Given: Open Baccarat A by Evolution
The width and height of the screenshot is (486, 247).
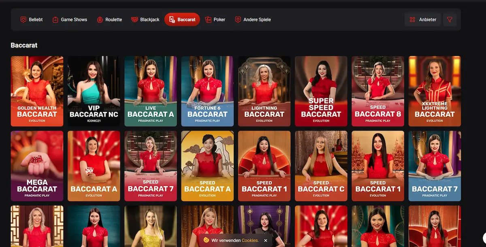Looking at the screenshot, I should coord(94,166).
